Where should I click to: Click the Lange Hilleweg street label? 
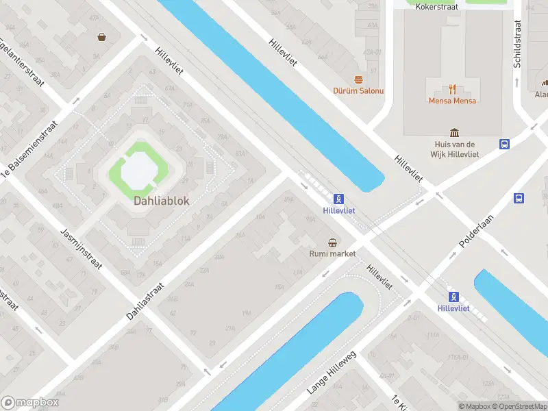pos(332,373)
